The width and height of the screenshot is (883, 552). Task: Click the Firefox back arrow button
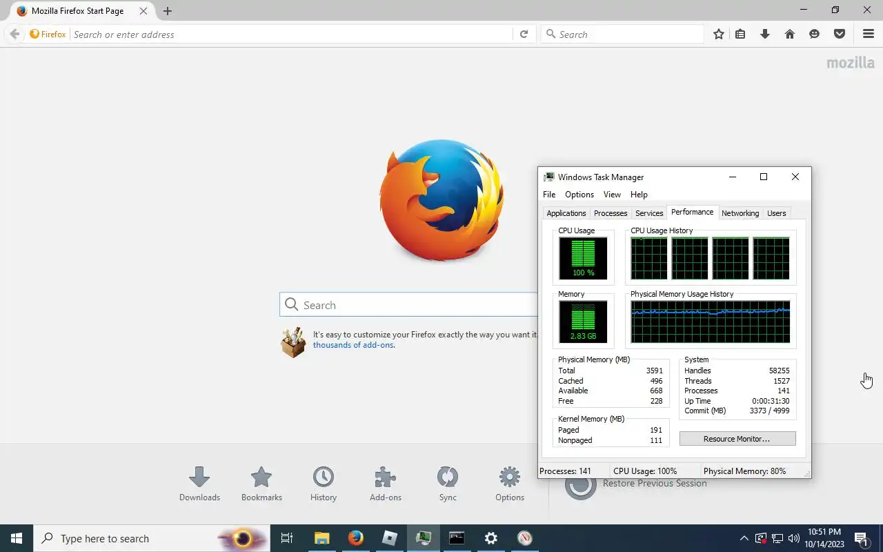click(14, 34)
